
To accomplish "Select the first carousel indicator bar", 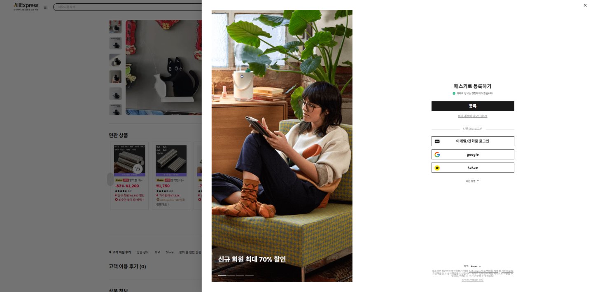I will point(222,275).
